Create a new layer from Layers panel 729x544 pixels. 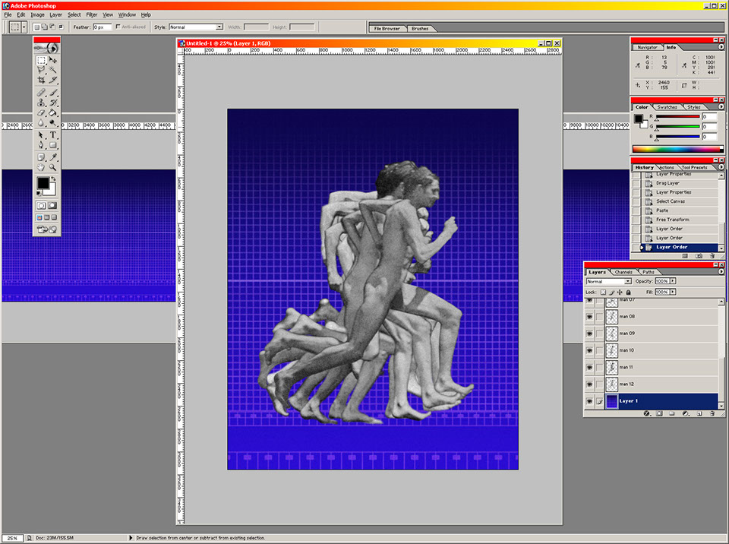pos(699,413)
